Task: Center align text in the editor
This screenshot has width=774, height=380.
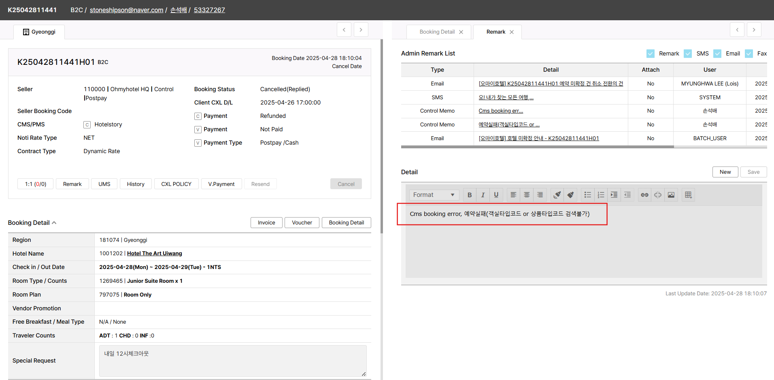Action: (527, 195)
